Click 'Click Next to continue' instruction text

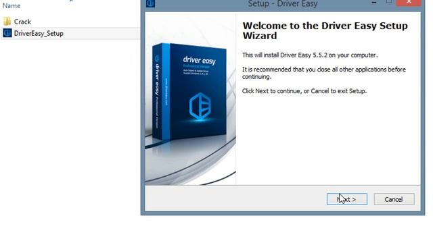pyautogui.click(x=304, y=91)
